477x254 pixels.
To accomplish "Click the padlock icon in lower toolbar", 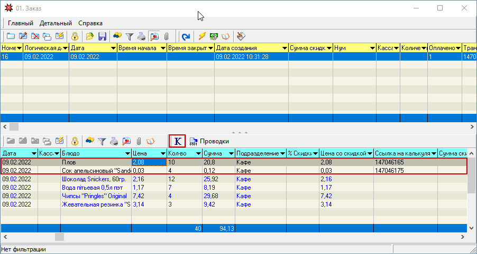I will [75, 141].
